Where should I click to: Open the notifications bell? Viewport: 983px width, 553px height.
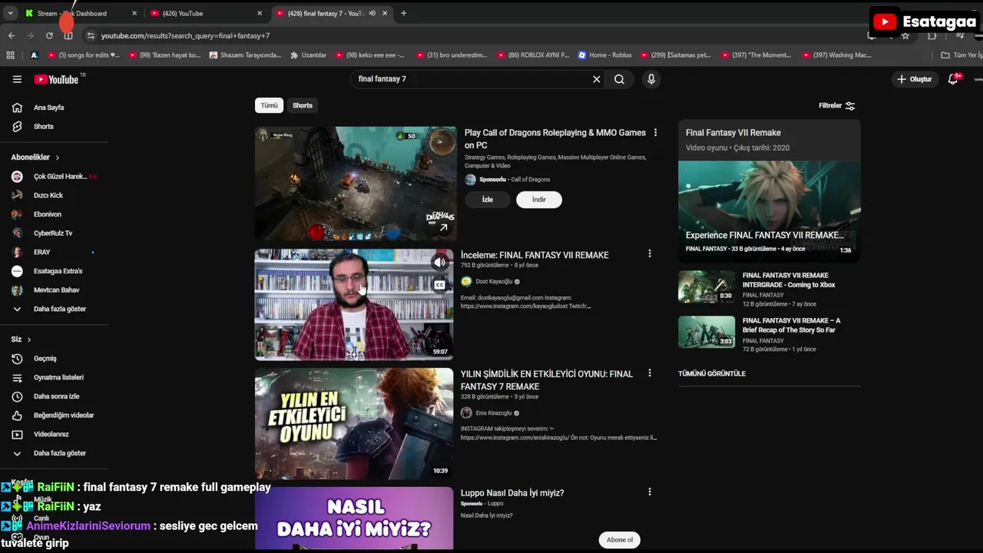tap(953, 79)
